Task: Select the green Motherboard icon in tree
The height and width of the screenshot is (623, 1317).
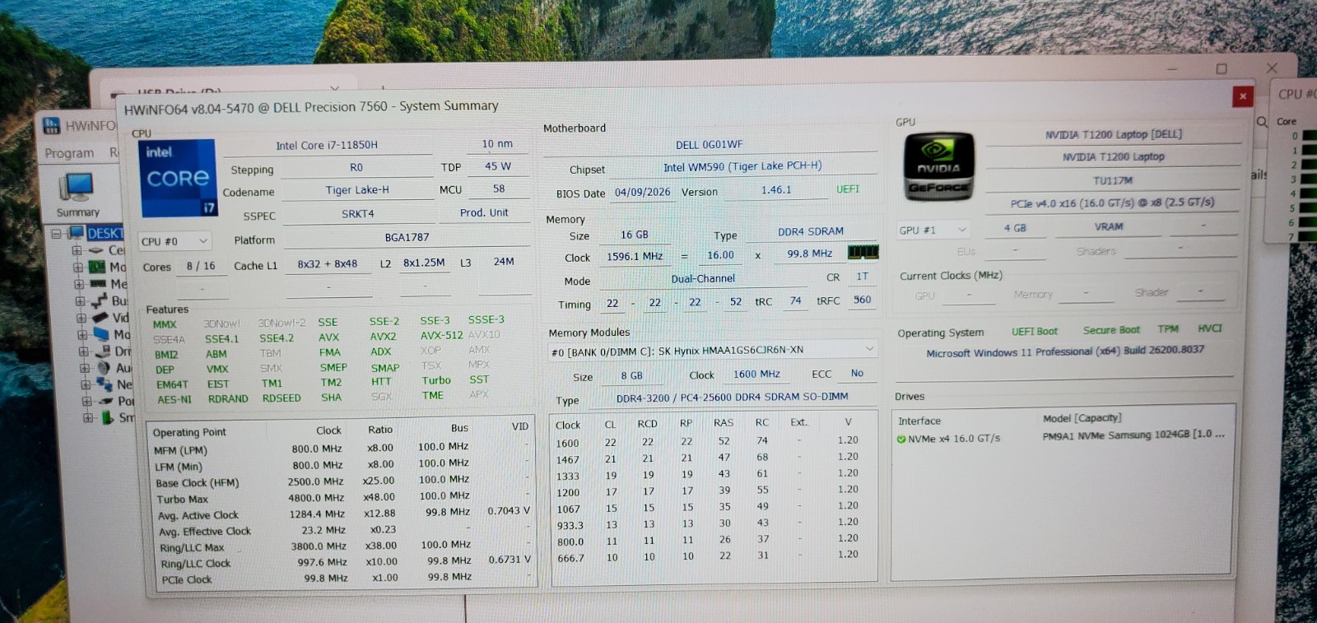Action: coord(97,267)
